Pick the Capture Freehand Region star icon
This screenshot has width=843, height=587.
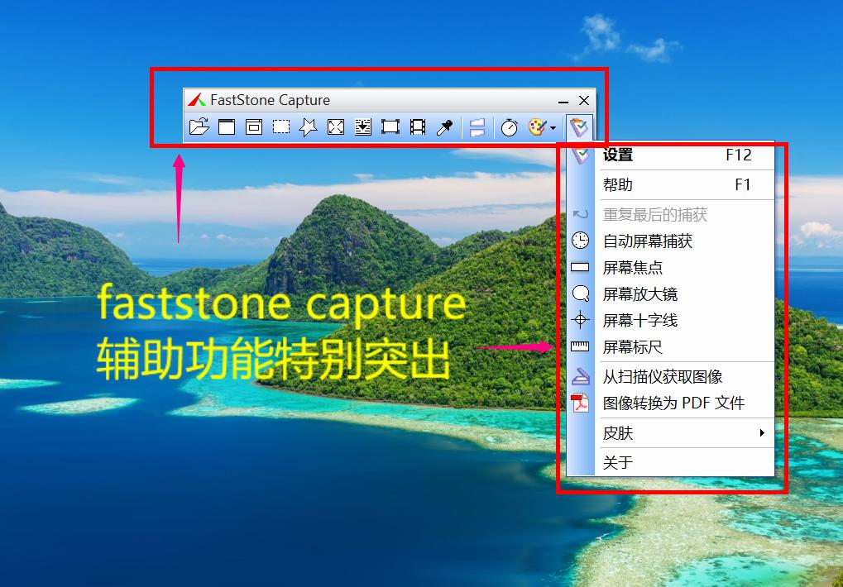tap(309, 126)
